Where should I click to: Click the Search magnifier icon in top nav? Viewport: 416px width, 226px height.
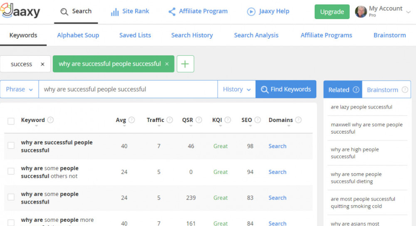64,12
